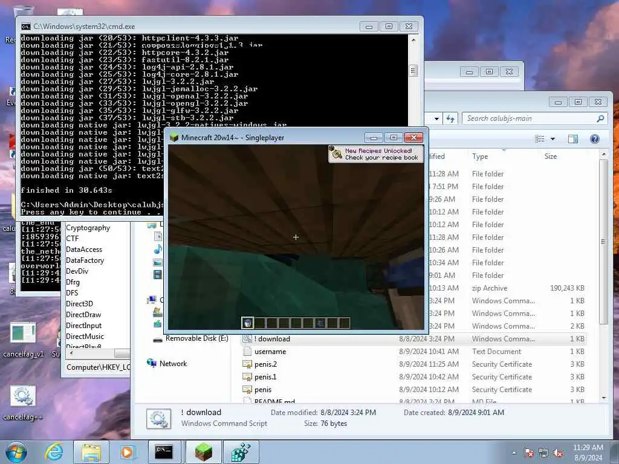Image resolution: width=619 pixels, height=464 pixels.
Task: Select the bucket in first hotbar slot
Action: [247, 323]
